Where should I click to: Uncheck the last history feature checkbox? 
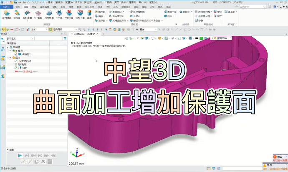[x=16, y=68]
